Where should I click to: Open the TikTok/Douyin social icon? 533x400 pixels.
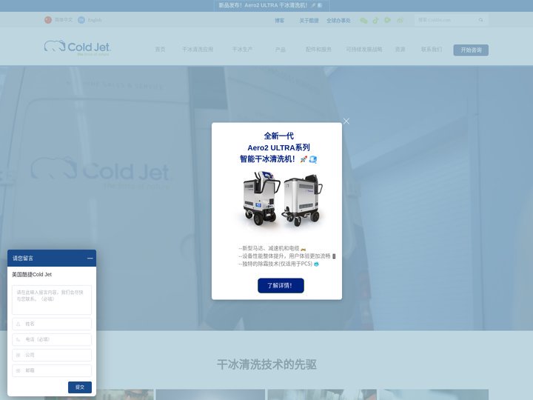click(375, 21)
